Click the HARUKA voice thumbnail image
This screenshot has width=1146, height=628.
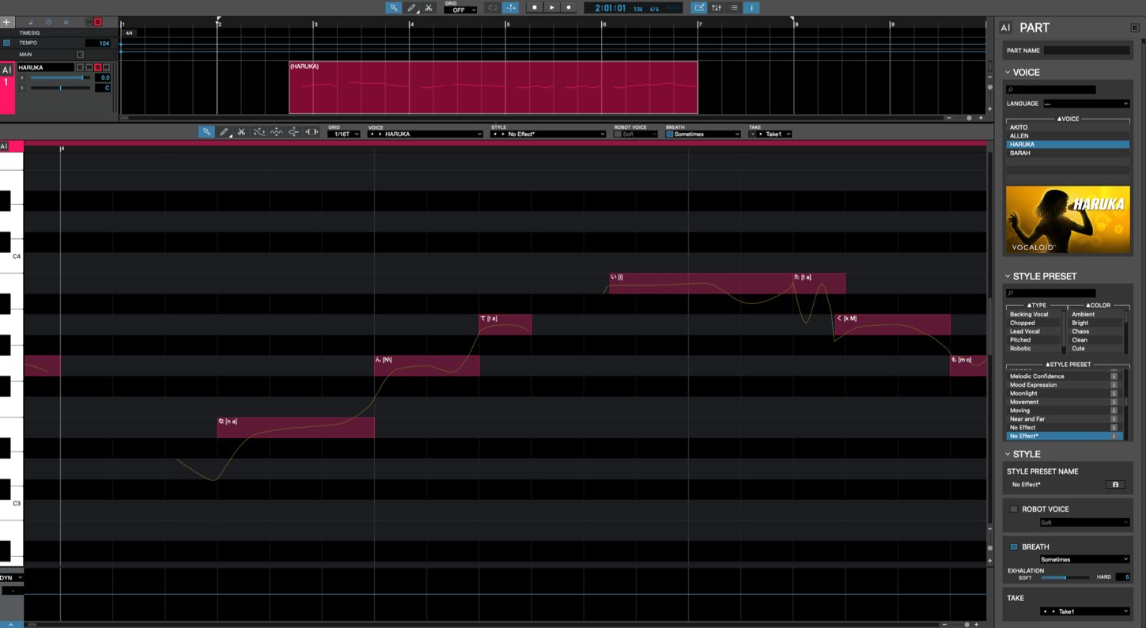click(1068, 221)
